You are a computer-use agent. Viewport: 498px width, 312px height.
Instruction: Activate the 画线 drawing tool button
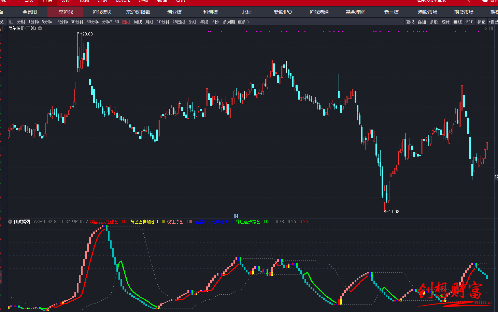tap(458, 22)
